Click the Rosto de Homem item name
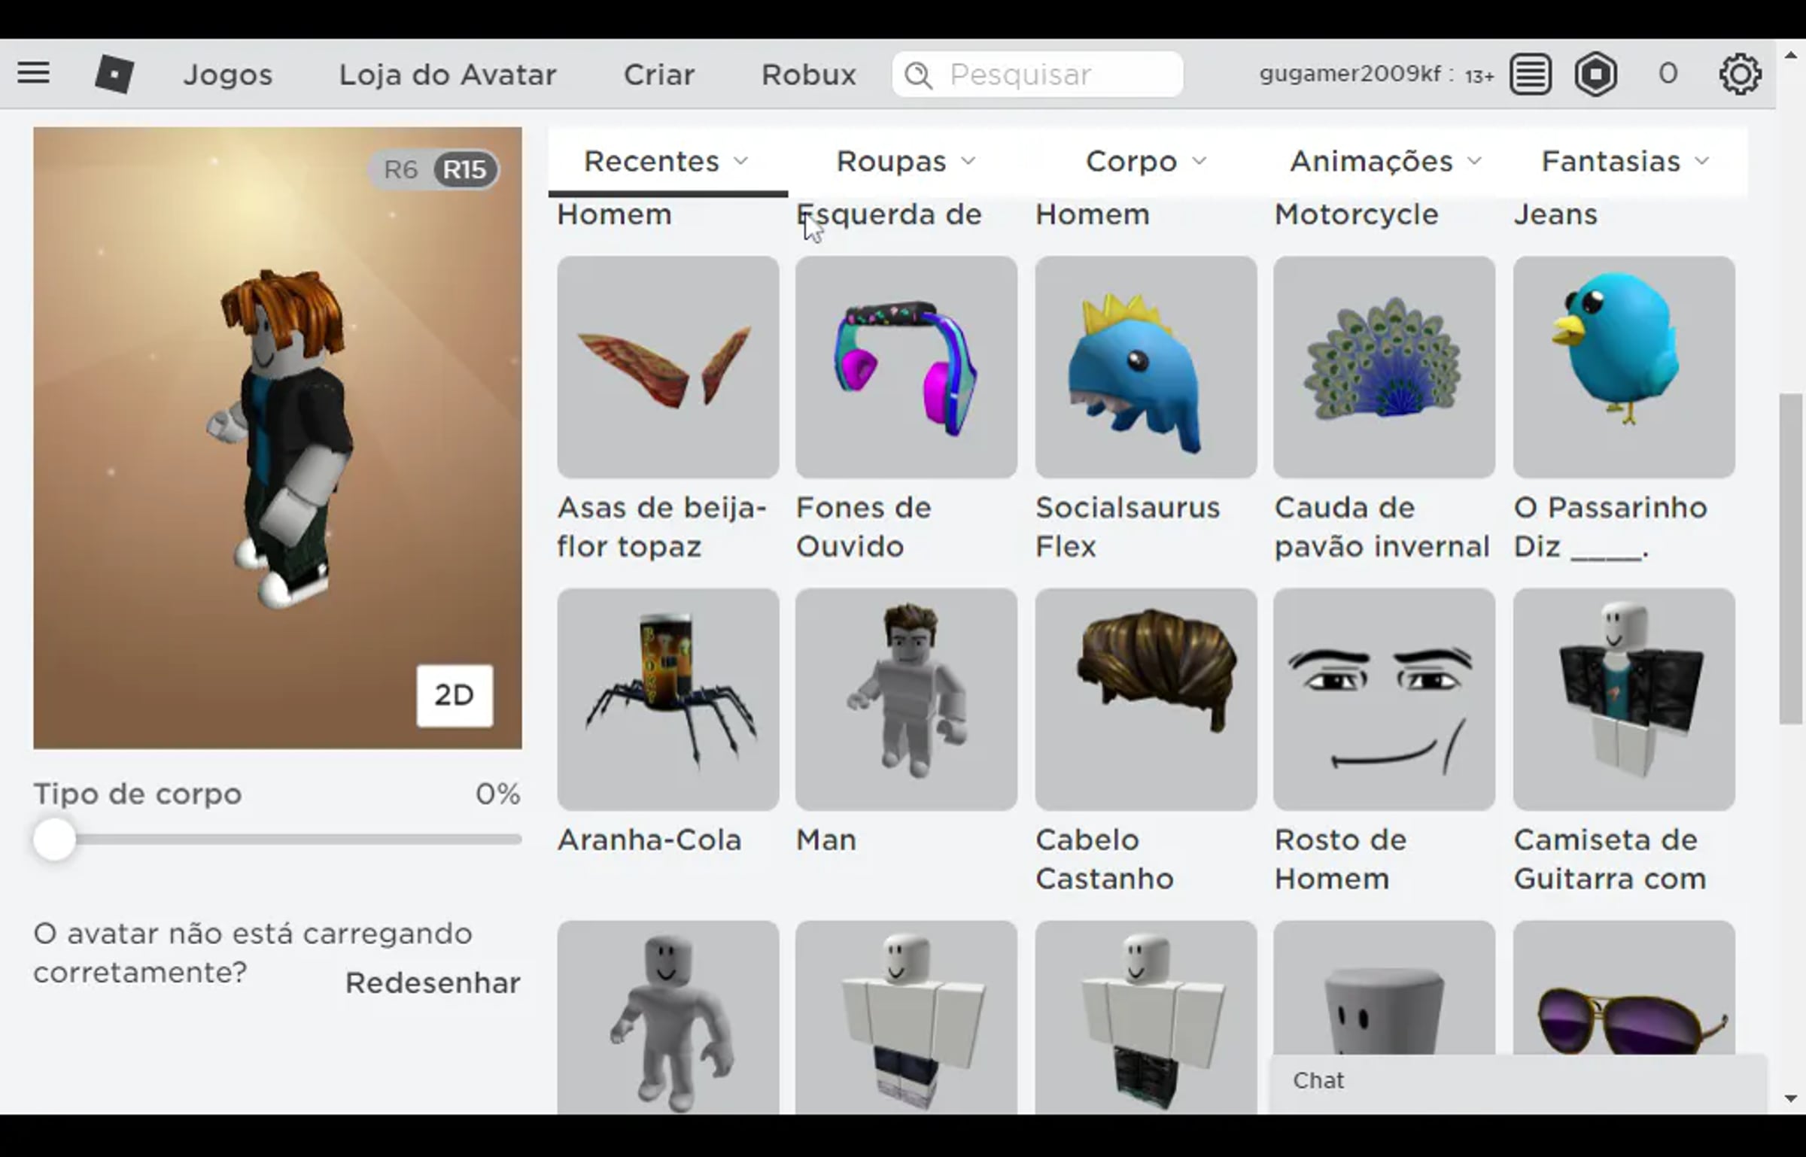Viewport: 1806px width, 1157px height. pos(1340,860)
